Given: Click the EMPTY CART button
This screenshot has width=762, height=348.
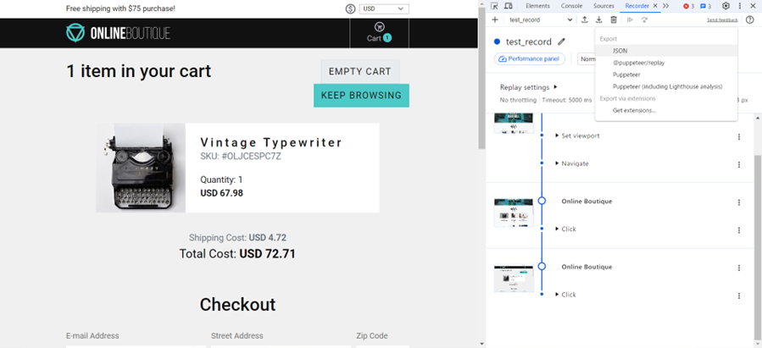Looking at the screenshot, I should tap(360, 72).
